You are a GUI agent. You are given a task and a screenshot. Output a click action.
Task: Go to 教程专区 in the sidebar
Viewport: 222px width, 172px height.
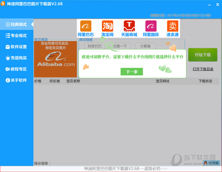pyautogui.click(x=16, y=69)
